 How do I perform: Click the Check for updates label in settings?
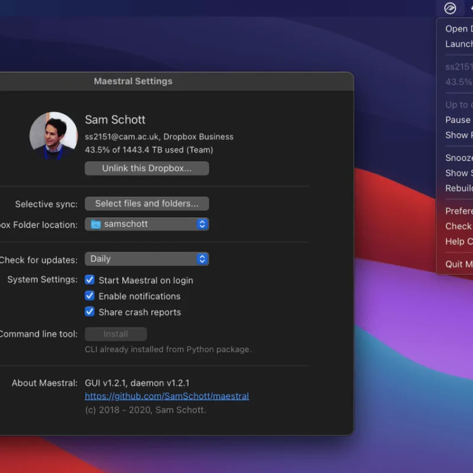click(x=38, y=260)
